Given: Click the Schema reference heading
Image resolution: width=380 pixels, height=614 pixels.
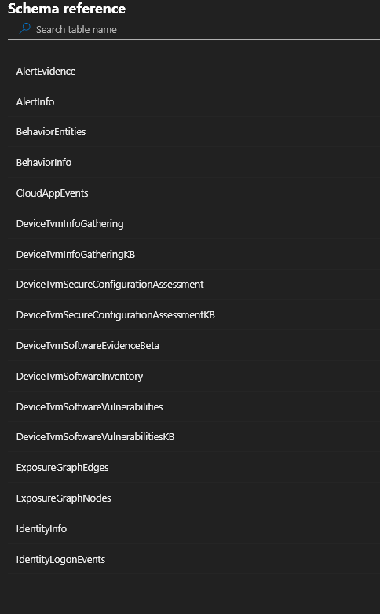Looking at the screenshot, I should click(x=67, y=8).
